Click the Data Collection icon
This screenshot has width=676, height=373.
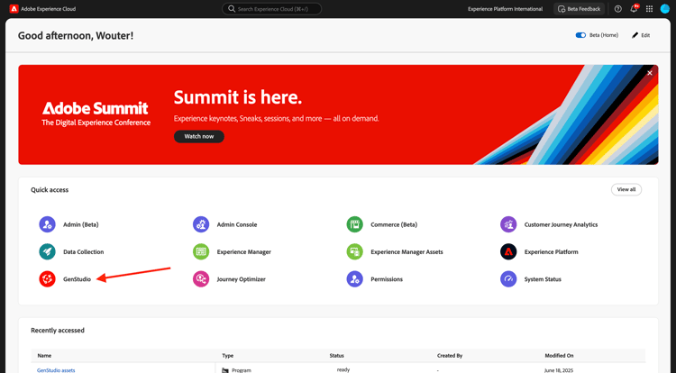coord(48,251)
